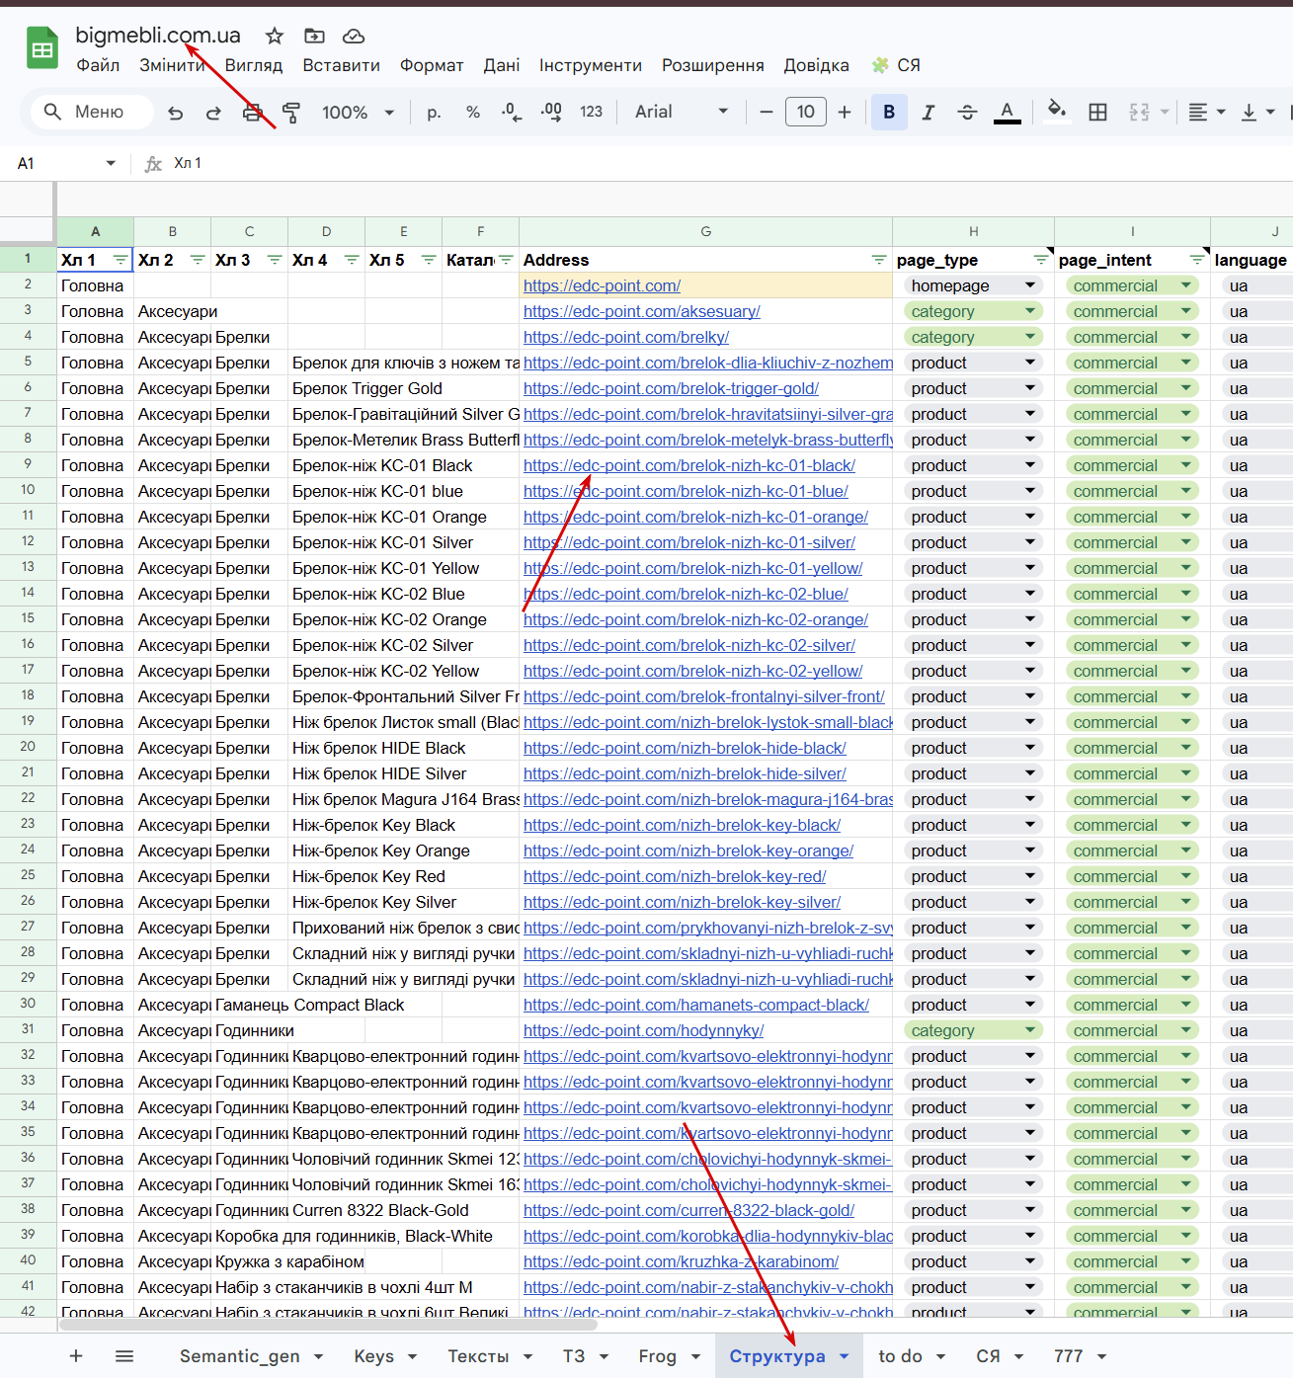
Task: Open the Вставити menu
Action: coord(341,65)
